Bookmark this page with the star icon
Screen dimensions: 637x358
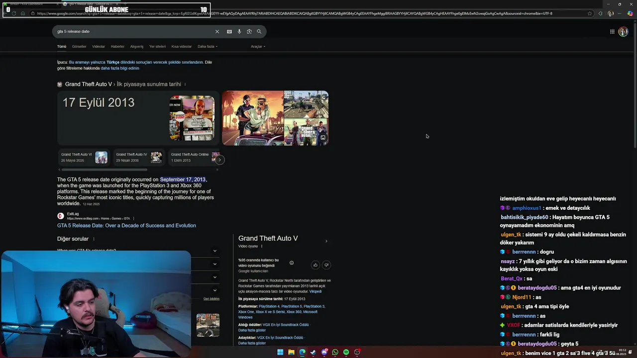tap(590, 13)
